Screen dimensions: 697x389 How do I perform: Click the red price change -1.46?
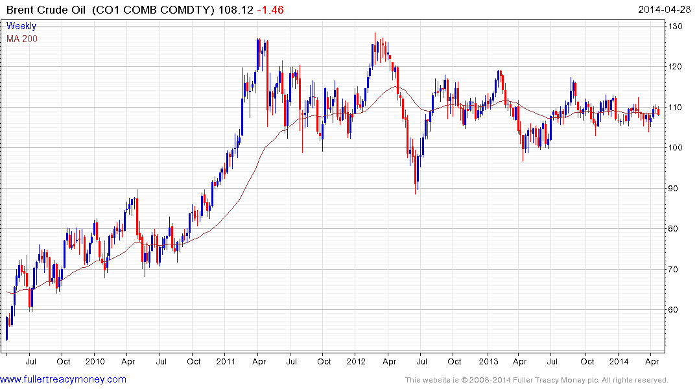pyautogui.click(x=270, y=10)
